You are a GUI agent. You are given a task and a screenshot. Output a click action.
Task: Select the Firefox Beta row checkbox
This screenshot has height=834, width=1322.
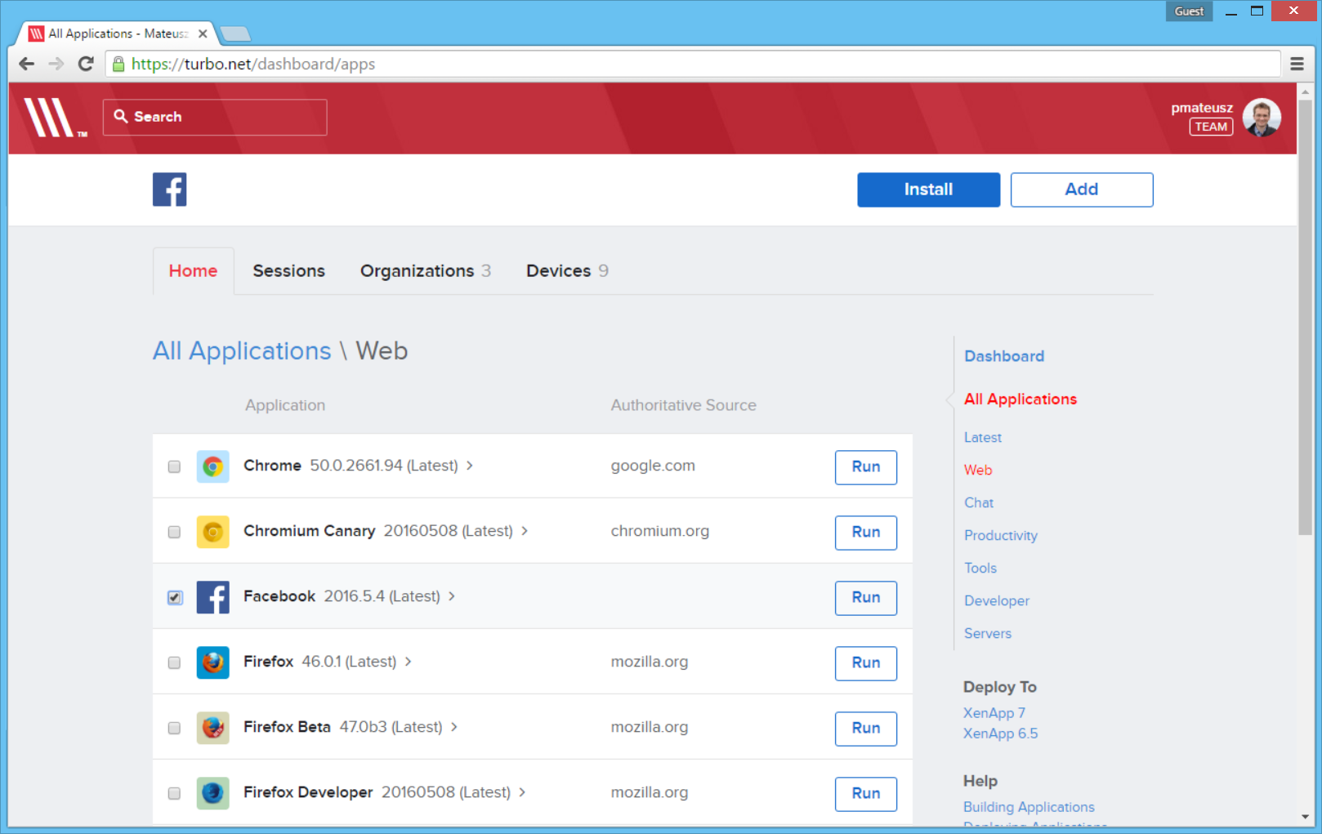pyautogui.click(x=174, y=728)
